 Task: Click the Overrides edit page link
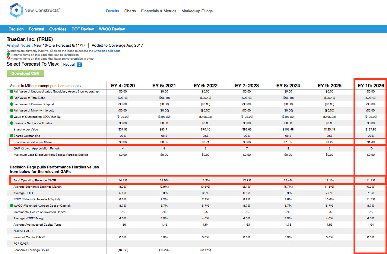click(x=107, y=51)
